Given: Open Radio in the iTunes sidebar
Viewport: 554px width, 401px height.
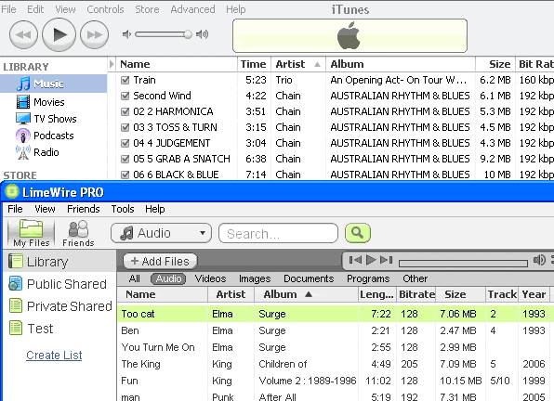Looking at the screenshot, I should [37, 152].
